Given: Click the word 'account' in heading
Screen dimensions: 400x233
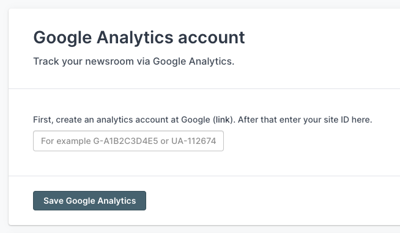Looking at the screenshot, I should [212, 38].
